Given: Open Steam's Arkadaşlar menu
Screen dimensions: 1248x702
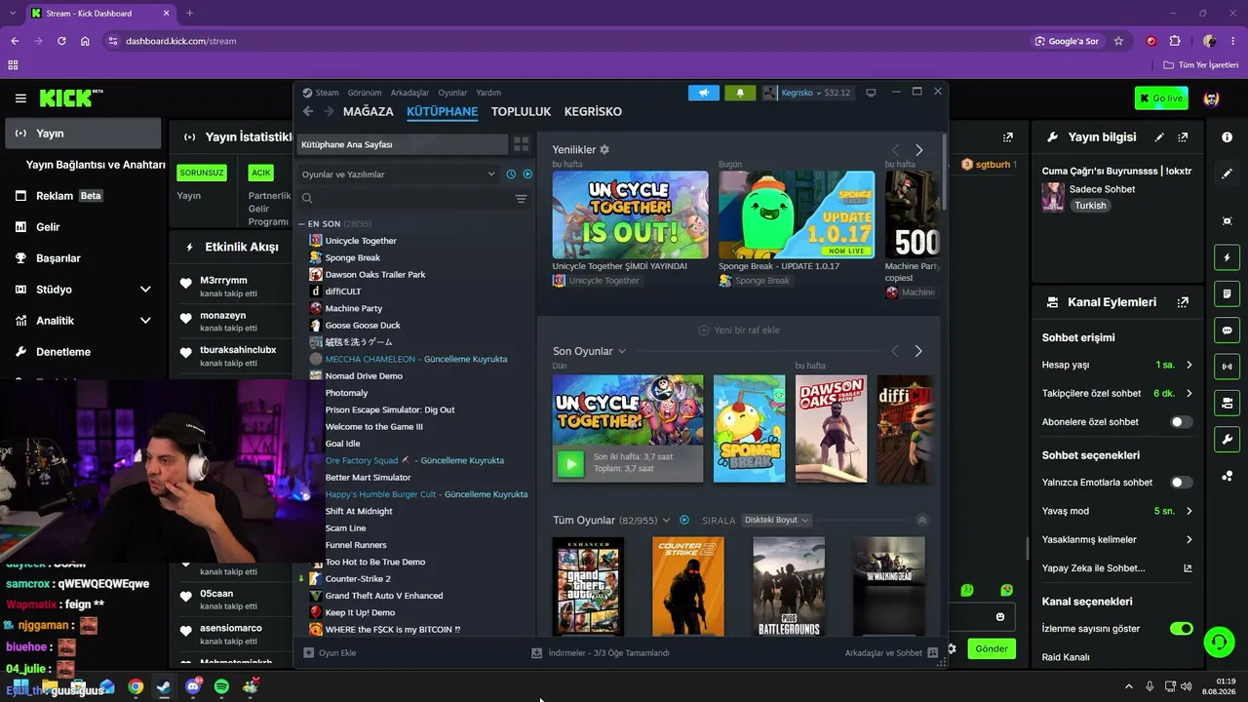Looking at the screenshot, I should point(409,93).
